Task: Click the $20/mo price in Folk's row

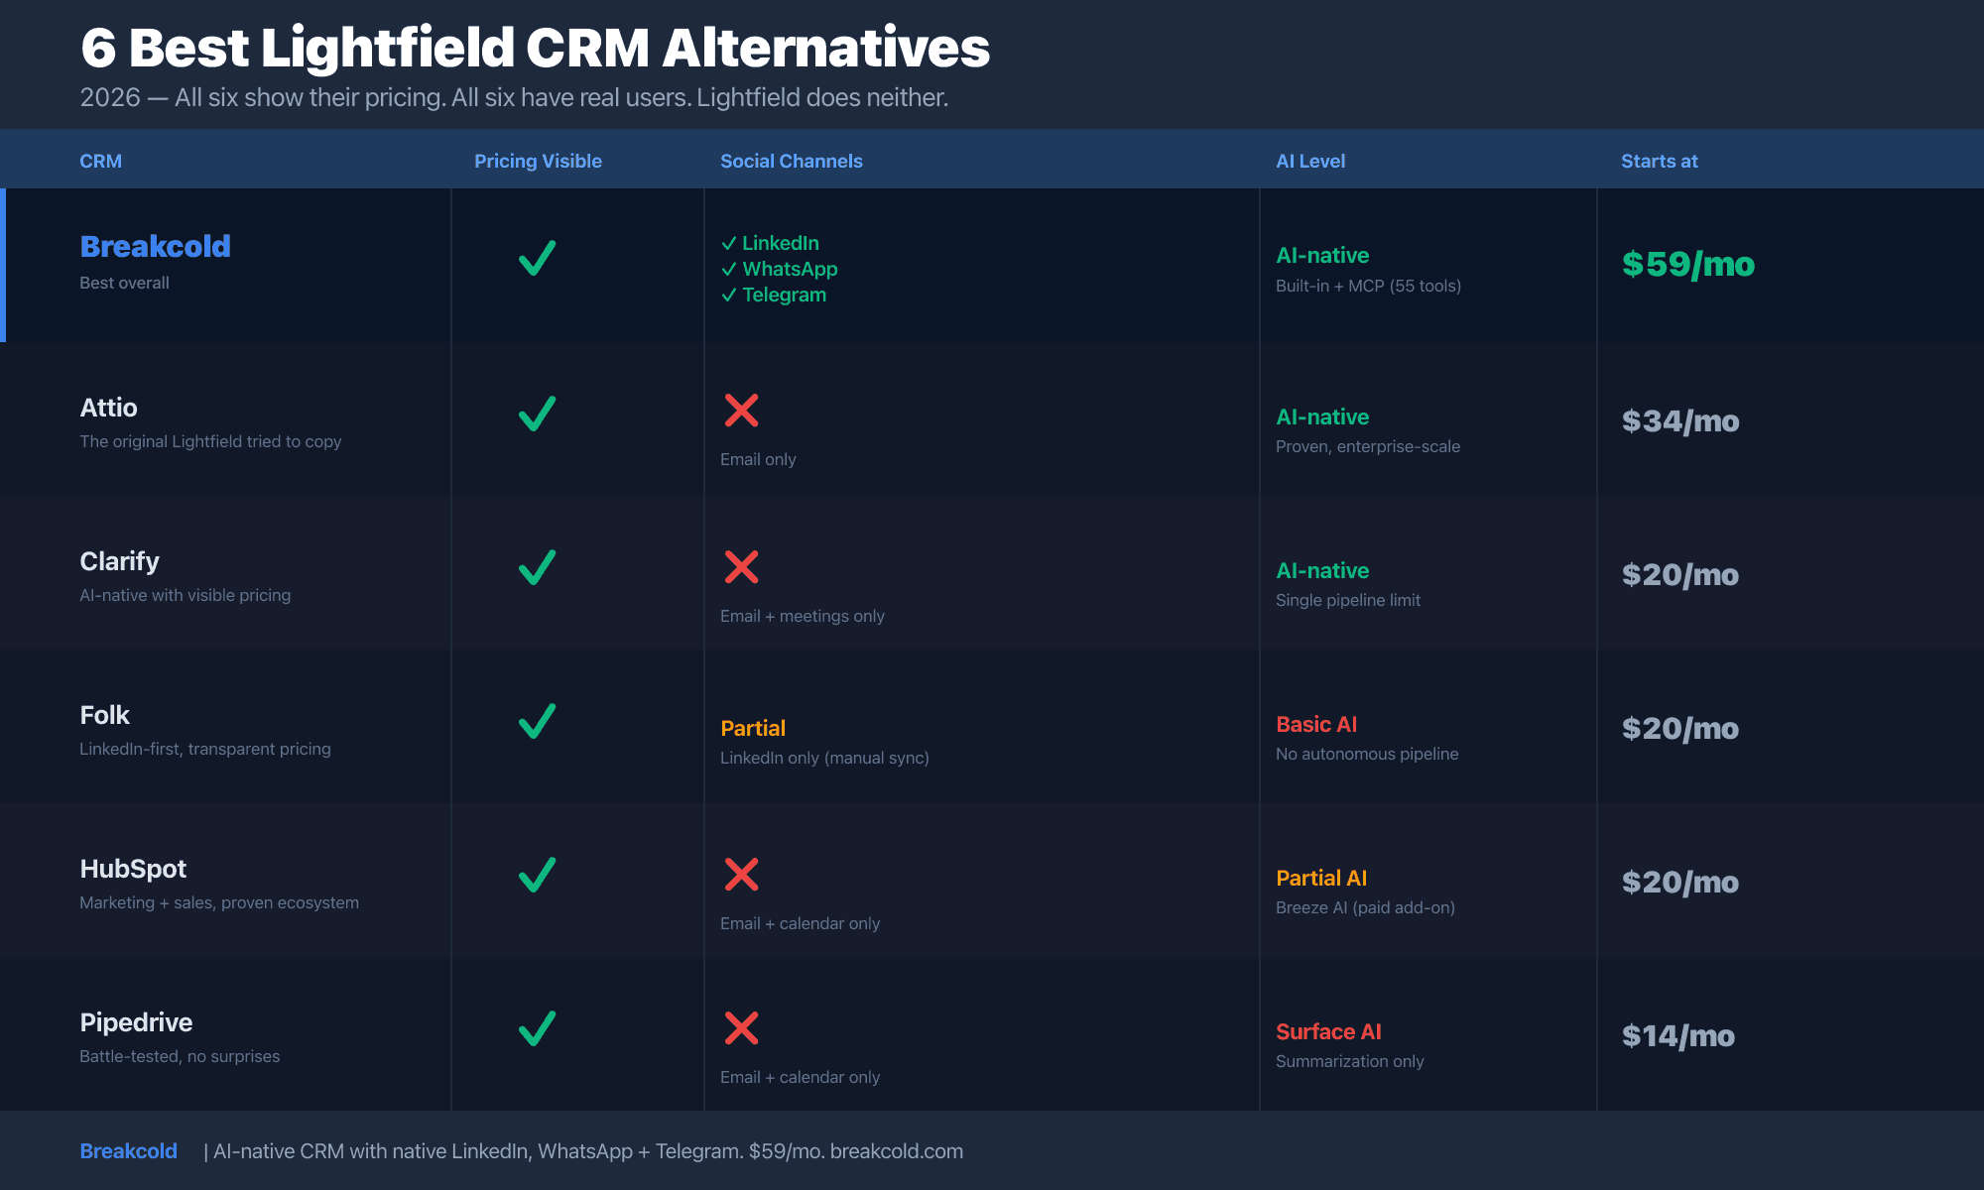Action: pyautogui.click(x=1680, y=728)
